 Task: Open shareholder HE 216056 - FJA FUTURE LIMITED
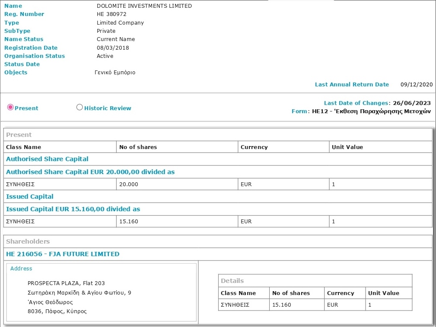tap(63, 254)
